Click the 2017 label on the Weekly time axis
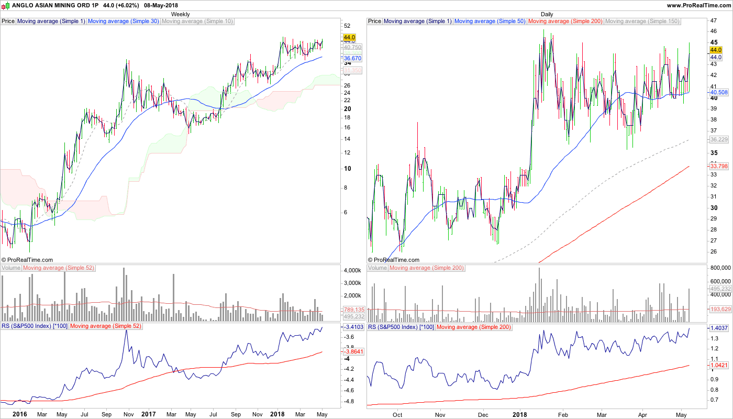This screenshot has width=733, height=419. 148,414
